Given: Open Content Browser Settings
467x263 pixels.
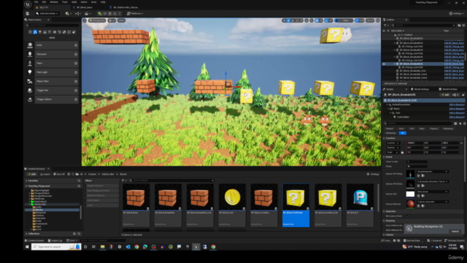Looking at the screenshot, I should click(373, 174).
